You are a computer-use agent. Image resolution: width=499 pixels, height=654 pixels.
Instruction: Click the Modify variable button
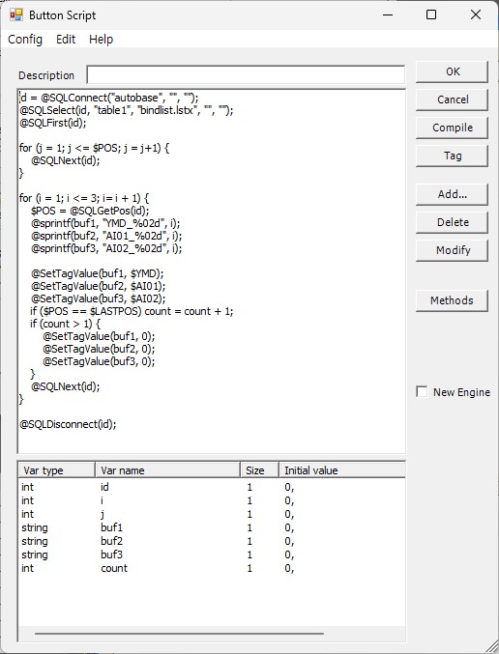click(x=453, y=250)
